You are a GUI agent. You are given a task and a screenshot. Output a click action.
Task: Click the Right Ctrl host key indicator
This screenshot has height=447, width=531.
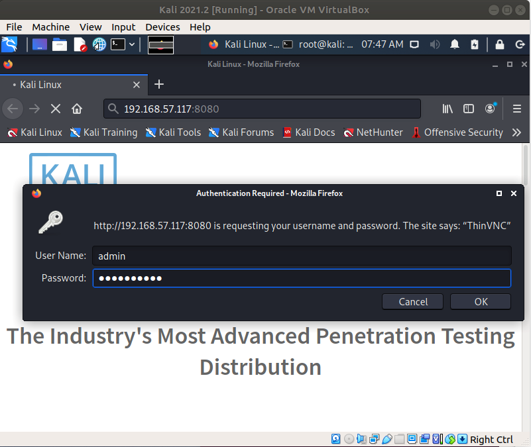point(491,439)
